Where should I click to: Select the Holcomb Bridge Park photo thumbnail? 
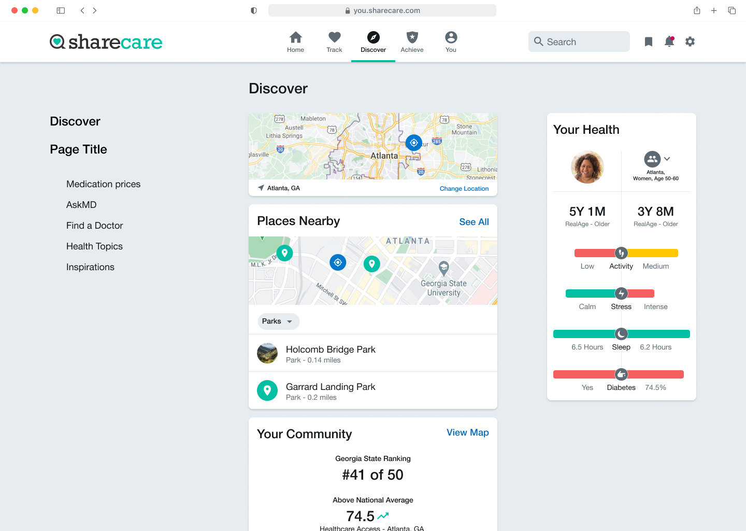coord(267,353)
